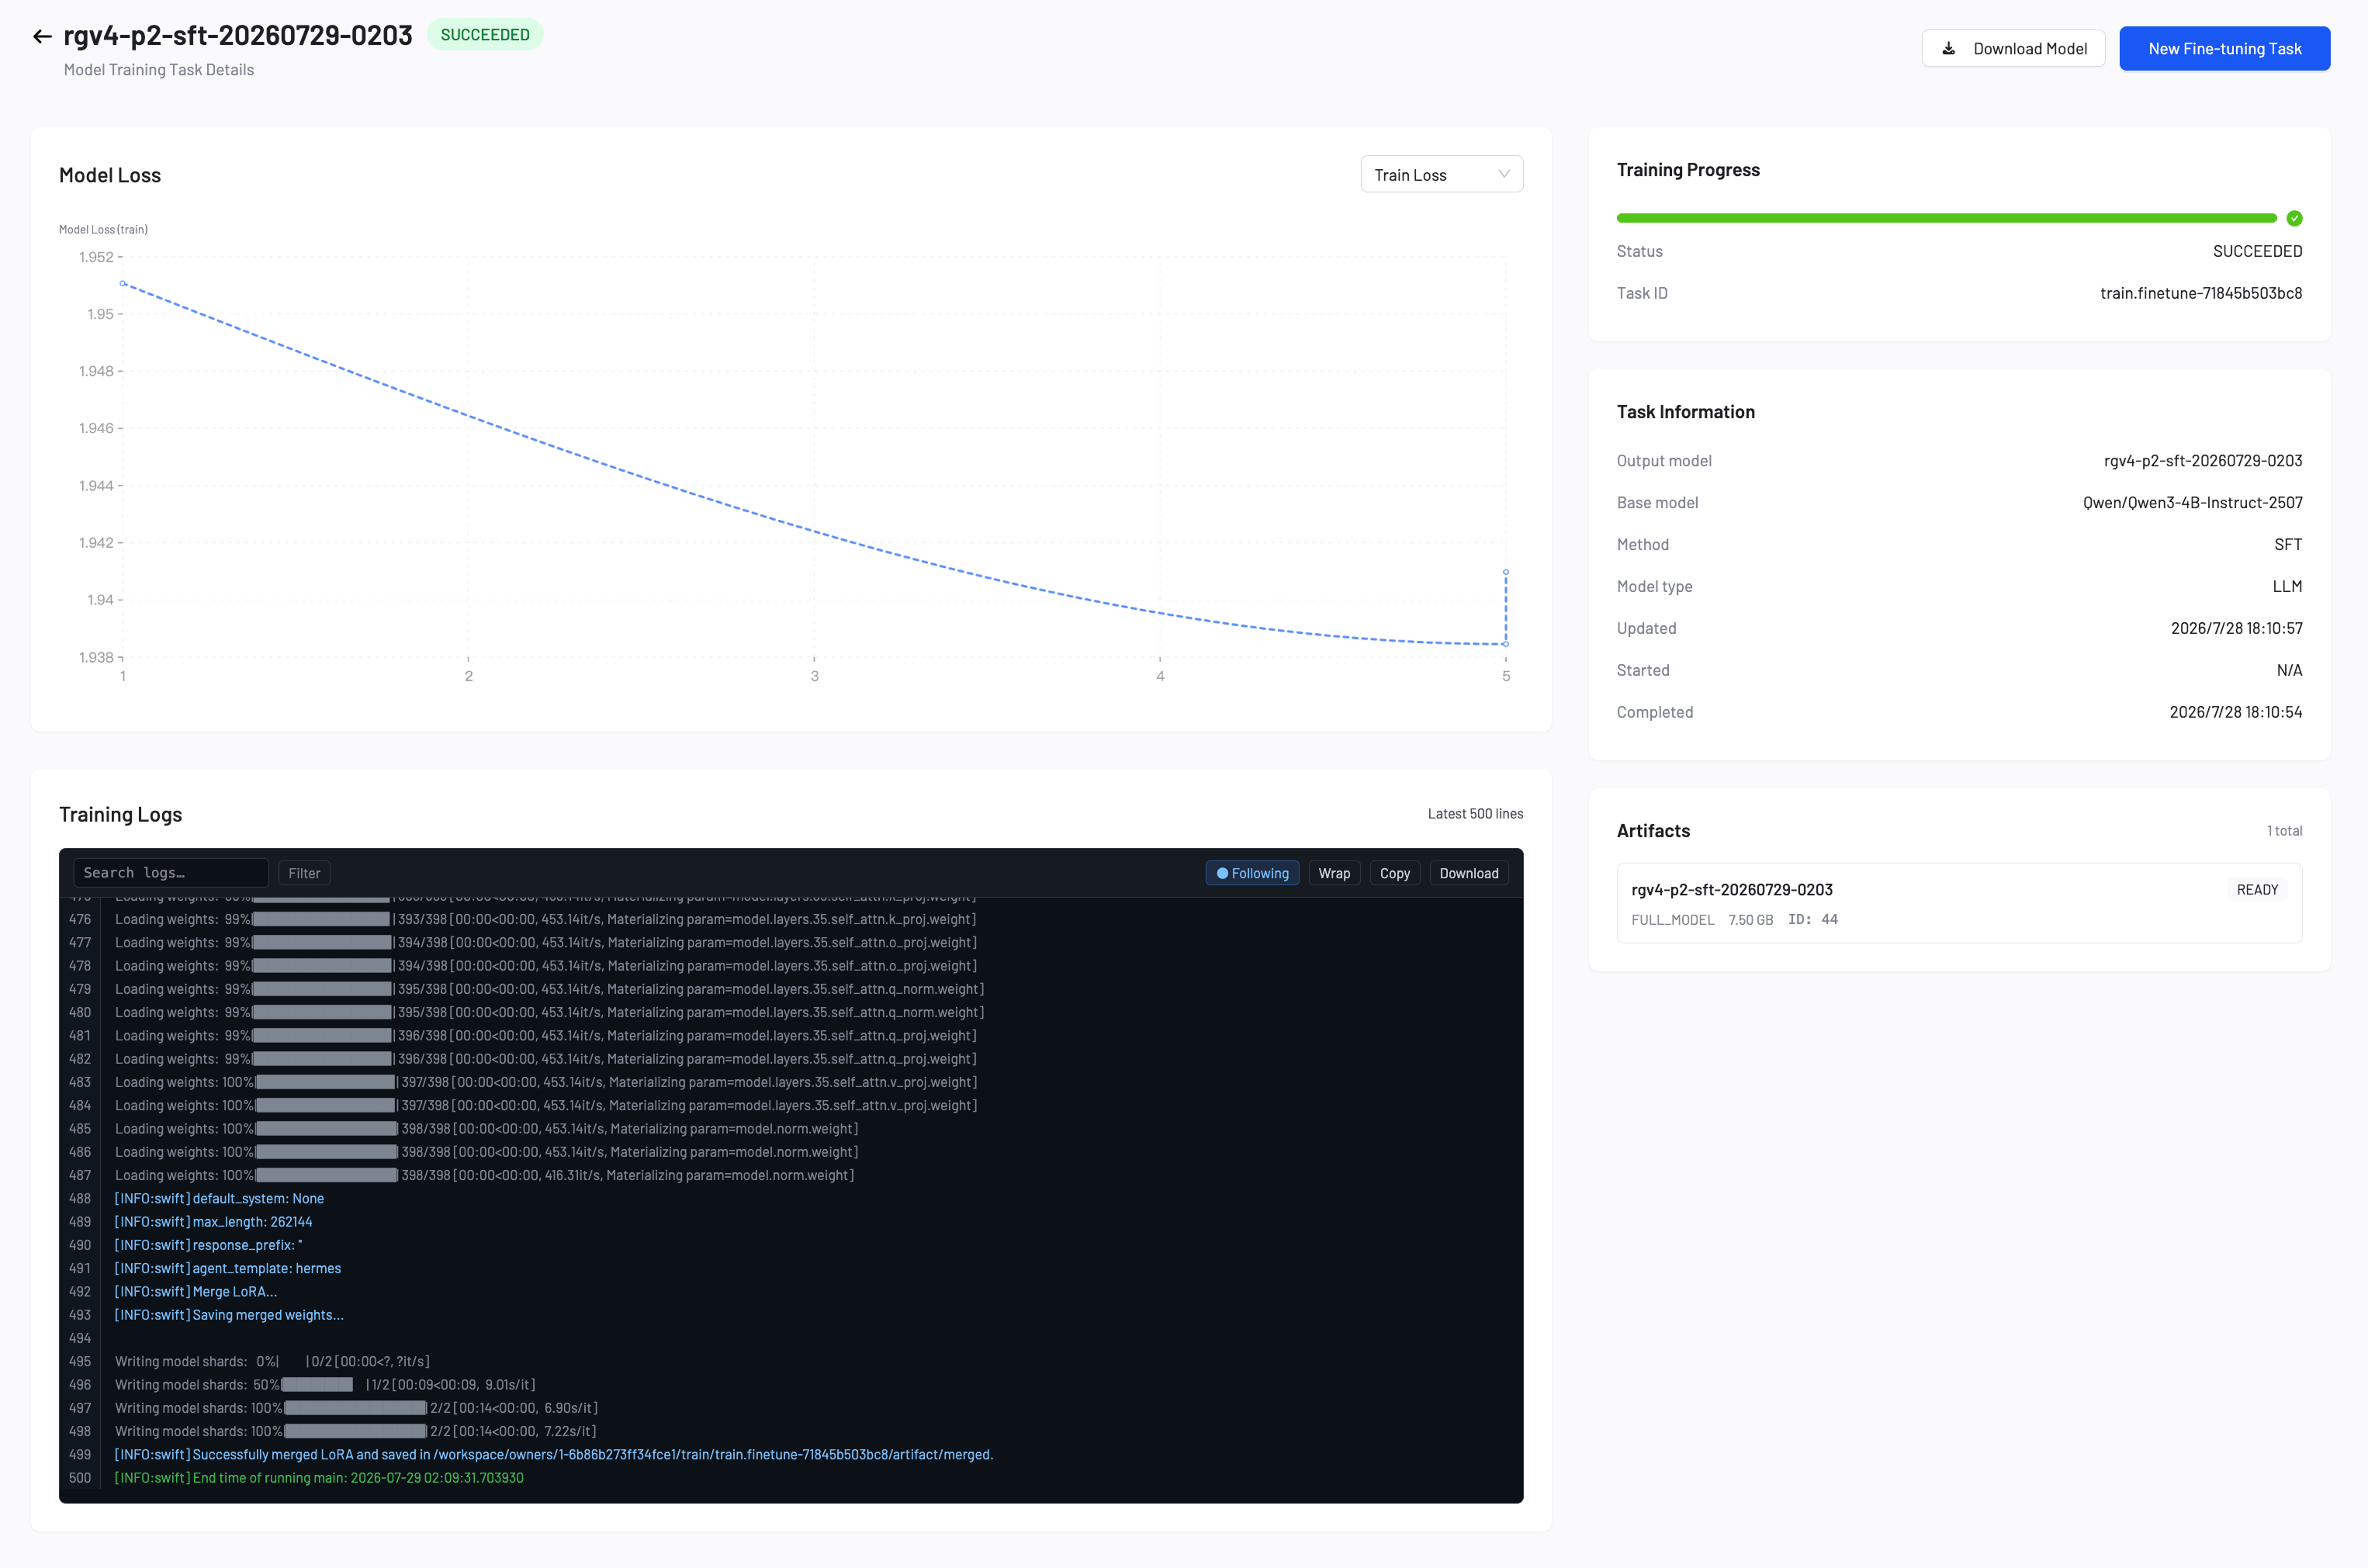
Task: Toggle the Following log mode
Action: point(1252,873)
